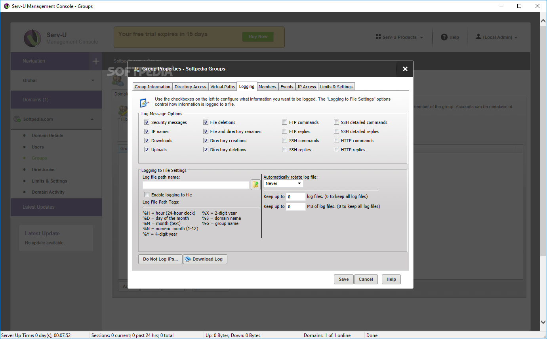Viewport: 547px width, 339px height.
Task: Click the Serv-U Products grid icon
Action: point(378,37)
